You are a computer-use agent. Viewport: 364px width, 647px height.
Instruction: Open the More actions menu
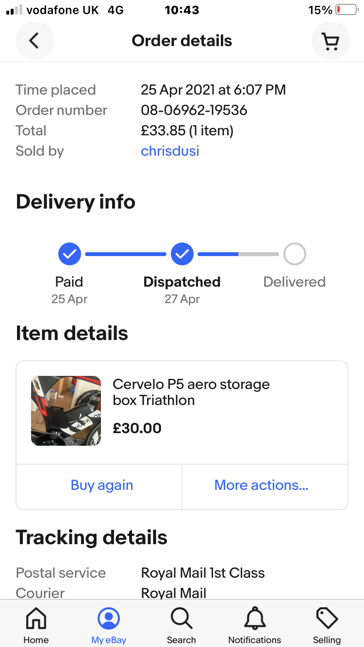pos(262,485)
